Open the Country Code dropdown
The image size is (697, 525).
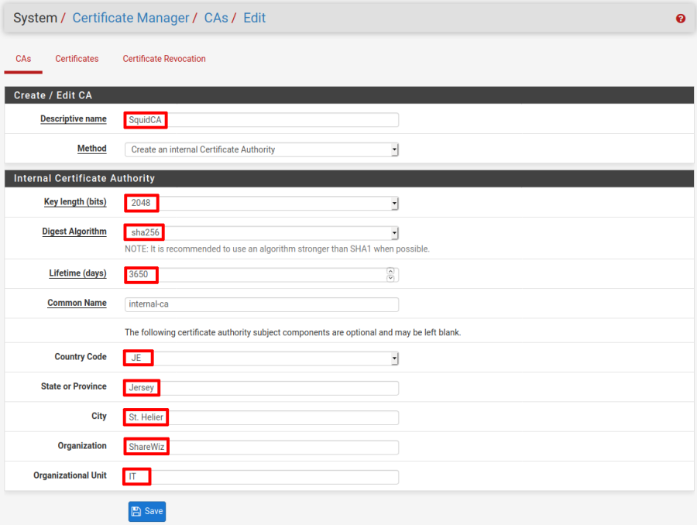coord(262,359)
